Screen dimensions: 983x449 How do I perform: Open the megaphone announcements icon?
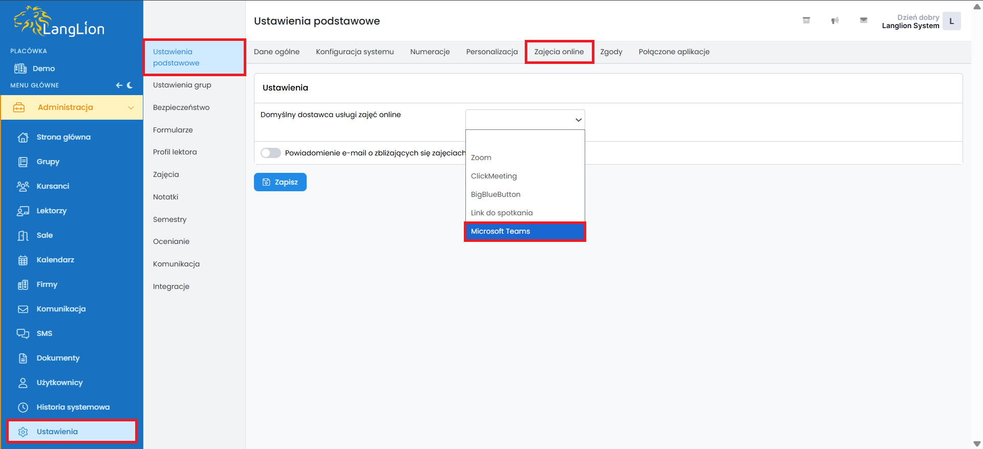[x=835, y=20]
